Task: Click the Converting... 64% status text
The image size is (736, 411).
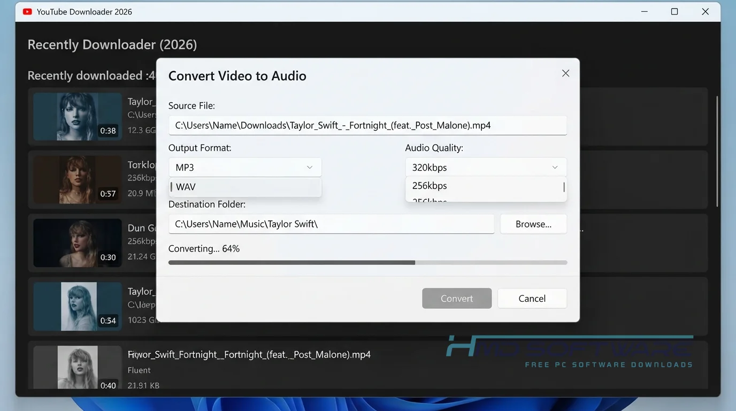Action: [x=204, y=249]
